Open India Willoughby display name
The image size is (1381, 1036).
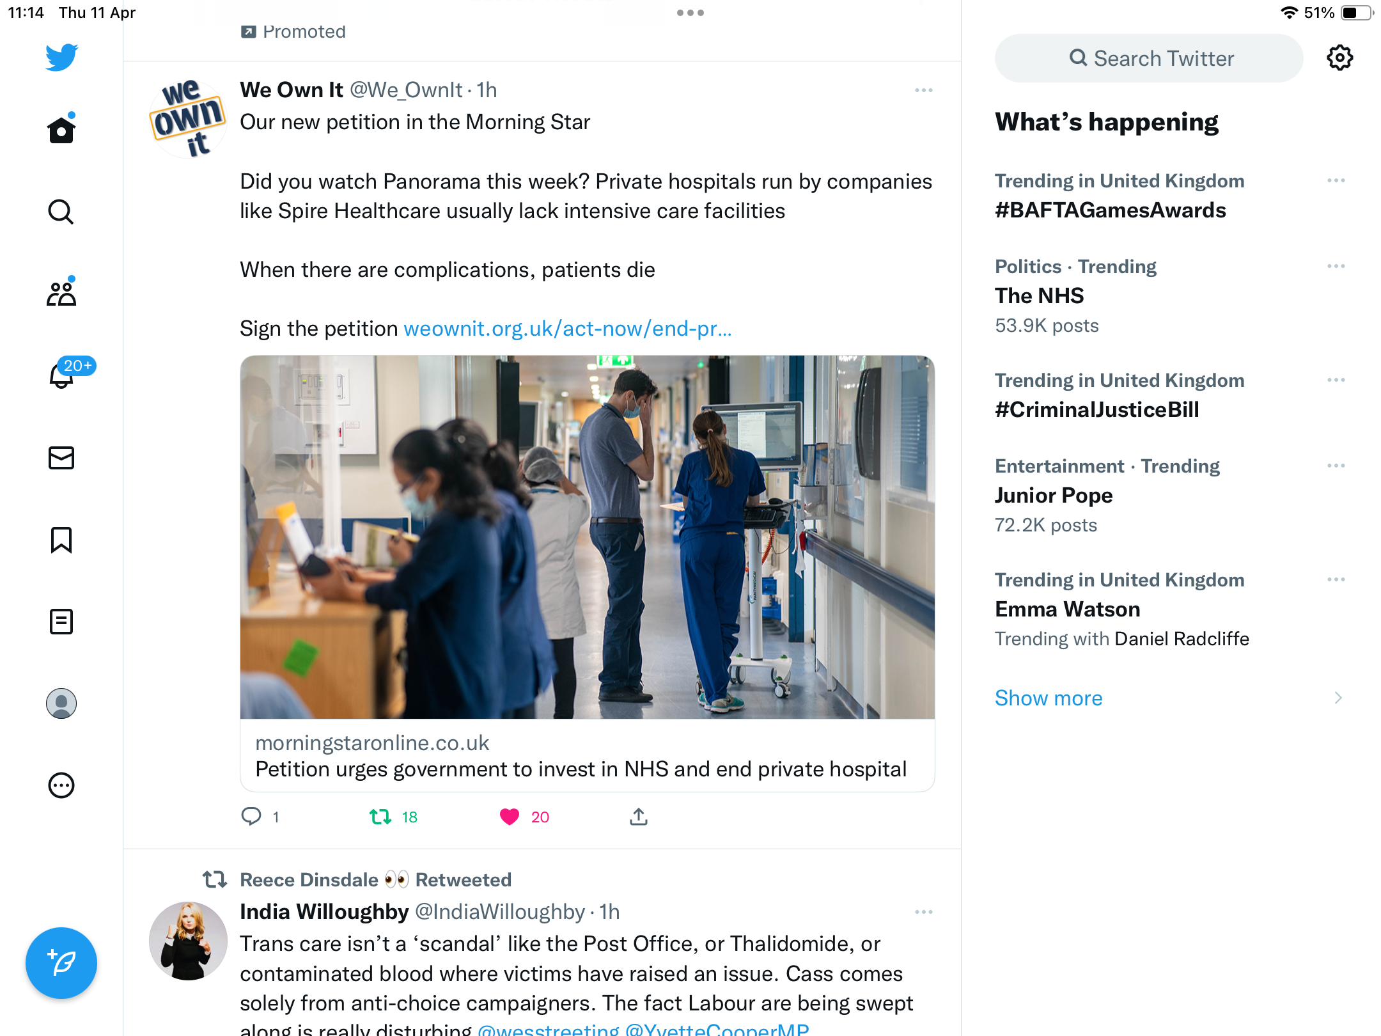click(x=324, y=912)
